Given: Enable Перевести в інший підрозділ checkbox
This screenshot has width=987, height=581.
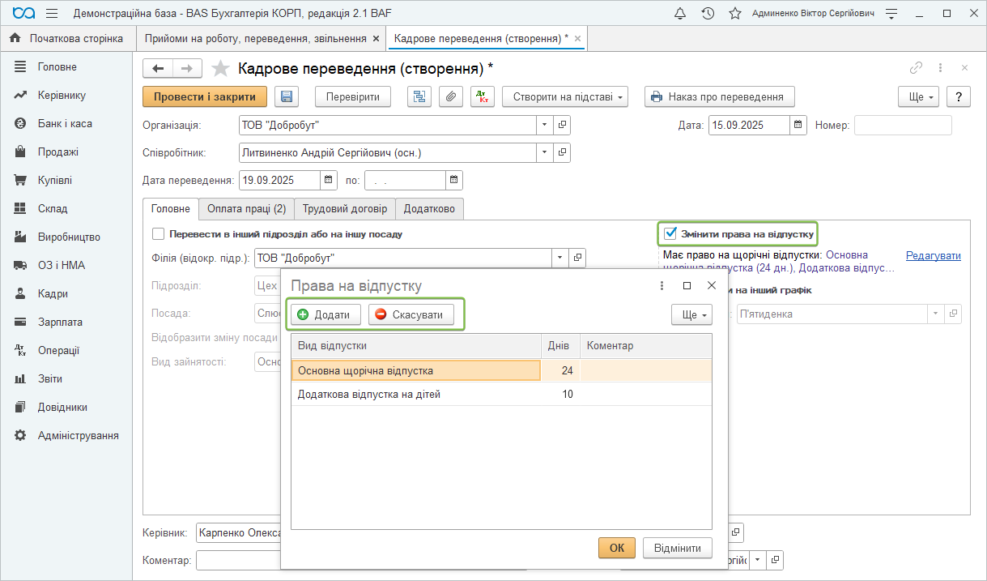Looking at the screenshot, I should 159,234.
